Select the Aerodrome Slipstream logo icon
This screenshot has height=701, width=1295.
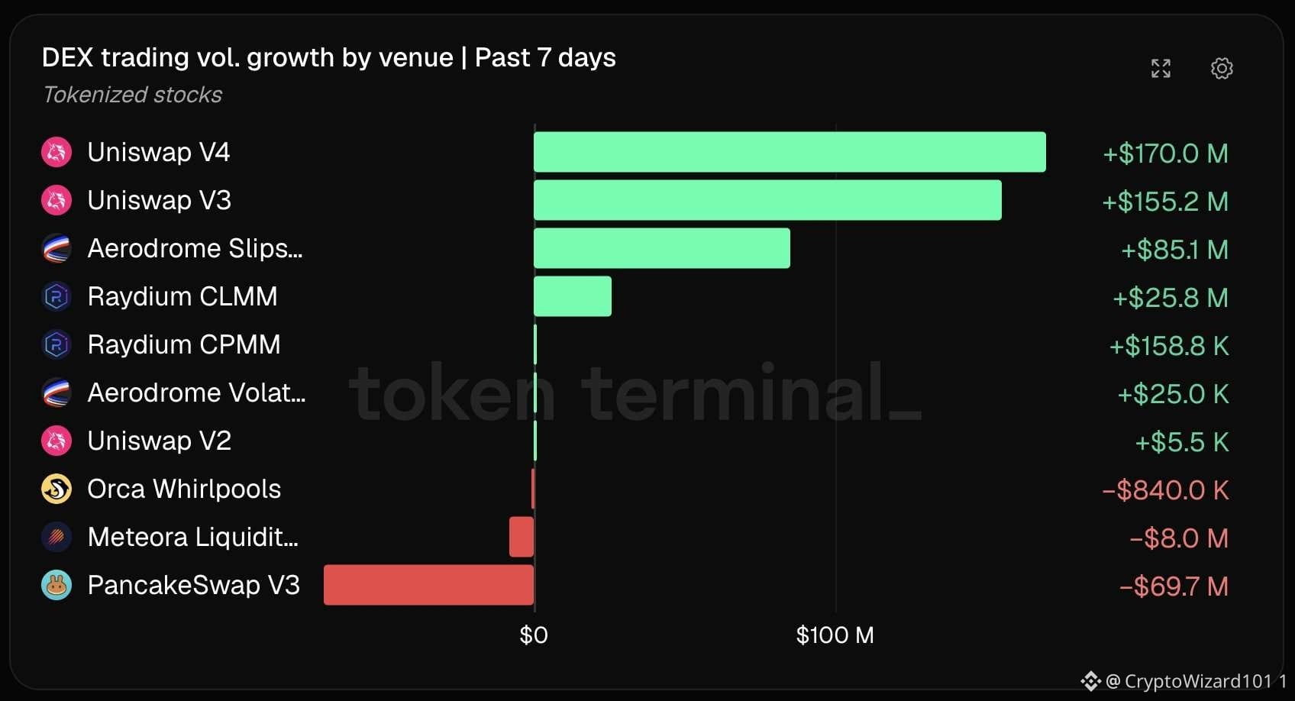tap(57, 248)
